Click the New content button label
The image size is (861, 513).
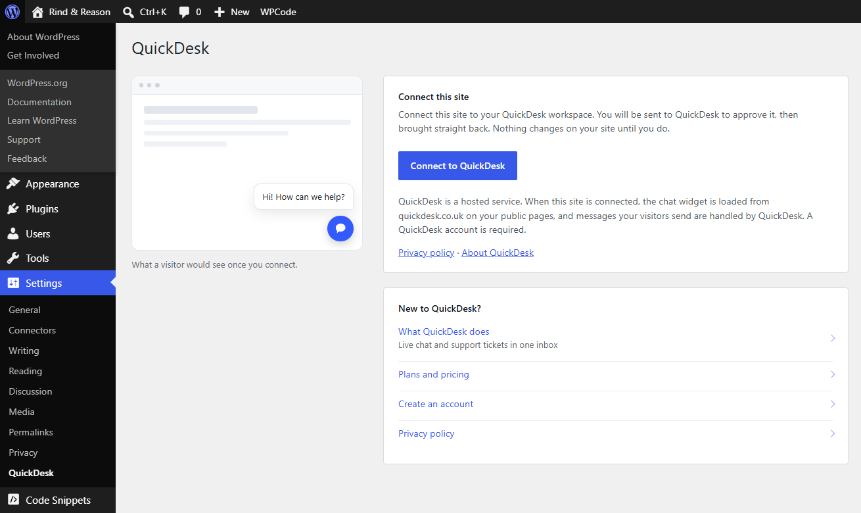tap(240, 12)
